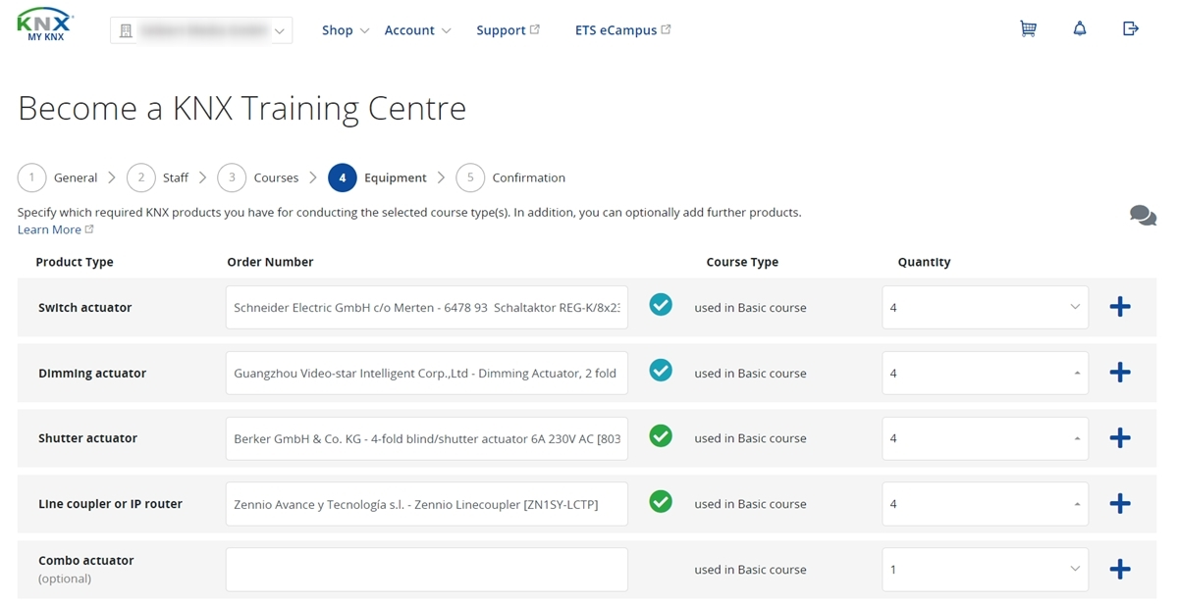Open the Combo actuator quantity dropdown
The image size is (1178, 604).
pos(985,570)
